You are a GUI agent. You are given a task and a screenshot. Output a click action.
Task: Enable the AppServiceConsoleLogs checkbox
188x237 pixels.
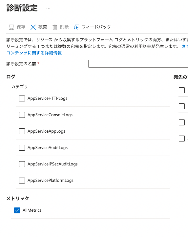pyautogui.click(x=22, y=115)
